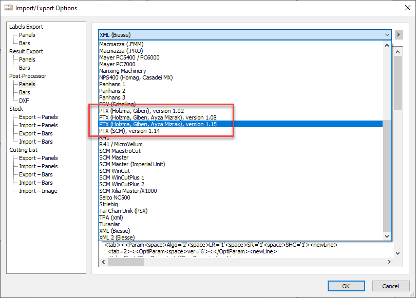Select Bars under Result Export

coord(25,68)
